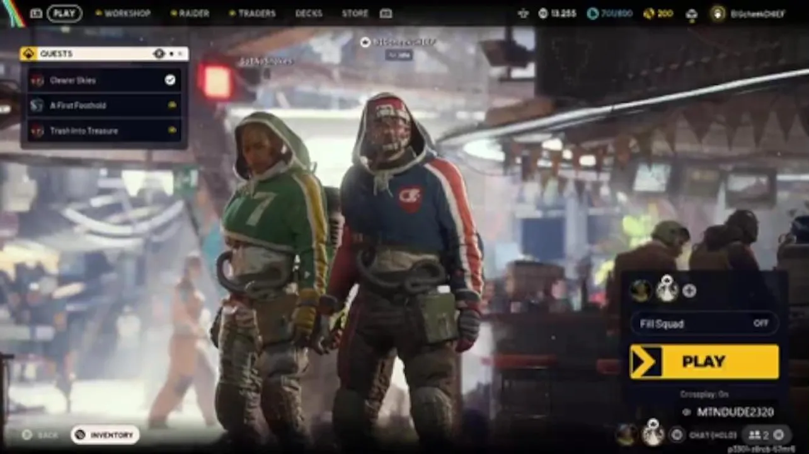Click the chat button glyph icon
The height and width of the screenshot is (454, 809).
(x=677, y=434)
